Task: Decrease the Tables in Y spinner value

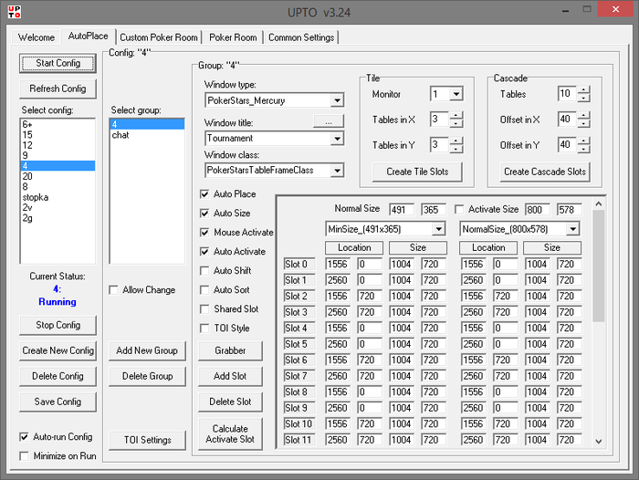Action: 456,149
